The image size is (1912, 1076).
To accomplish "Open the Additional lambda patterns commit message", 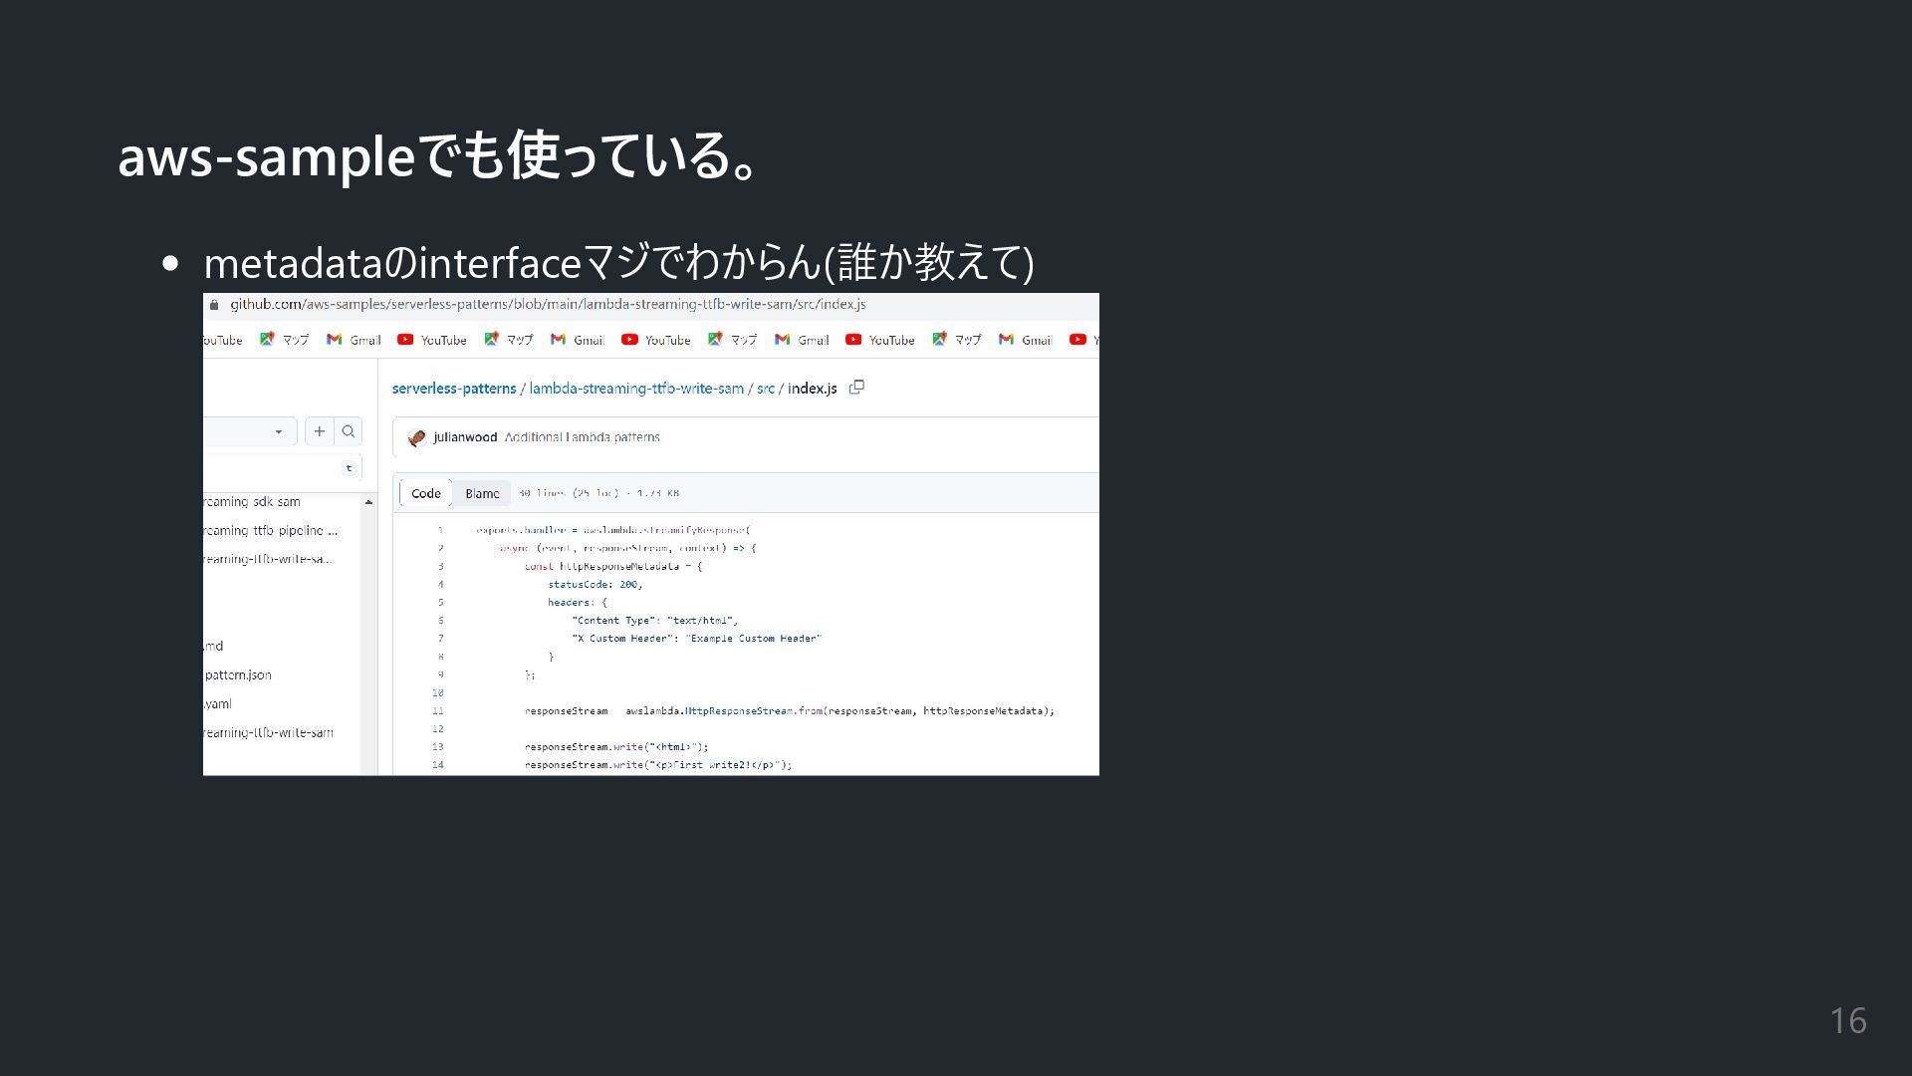I will click(x=582, y=437).
